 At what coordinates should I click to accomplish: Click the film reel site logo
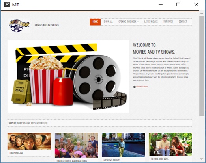tap(19, 26)
